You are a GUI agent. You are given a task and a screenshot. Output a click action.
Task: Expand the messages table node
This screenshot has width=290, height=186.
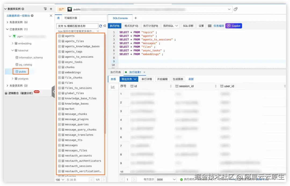[x=59, y=145]
